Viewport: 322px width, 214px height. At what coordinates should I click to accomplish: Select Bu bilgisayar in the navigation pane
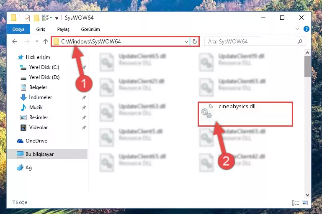(x=47, y=154)
